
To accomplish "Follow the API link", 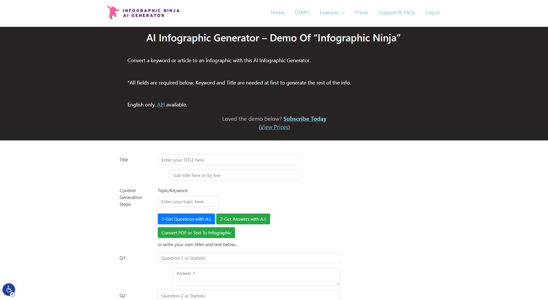I will (161, 105).
